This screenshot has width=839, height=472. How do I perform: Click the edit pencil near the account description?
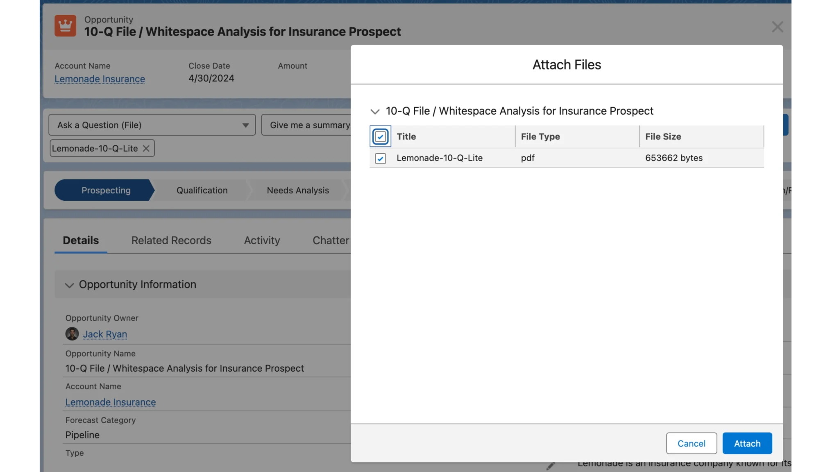pyautogui.click(x=551, y=465)
